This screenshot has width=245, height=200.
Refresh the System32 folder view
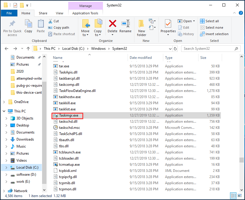(x=175, y=49)
